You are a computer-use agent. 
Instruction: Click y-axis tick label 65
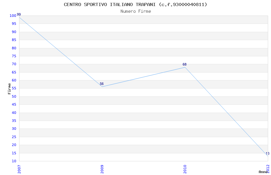coord(14,72)
